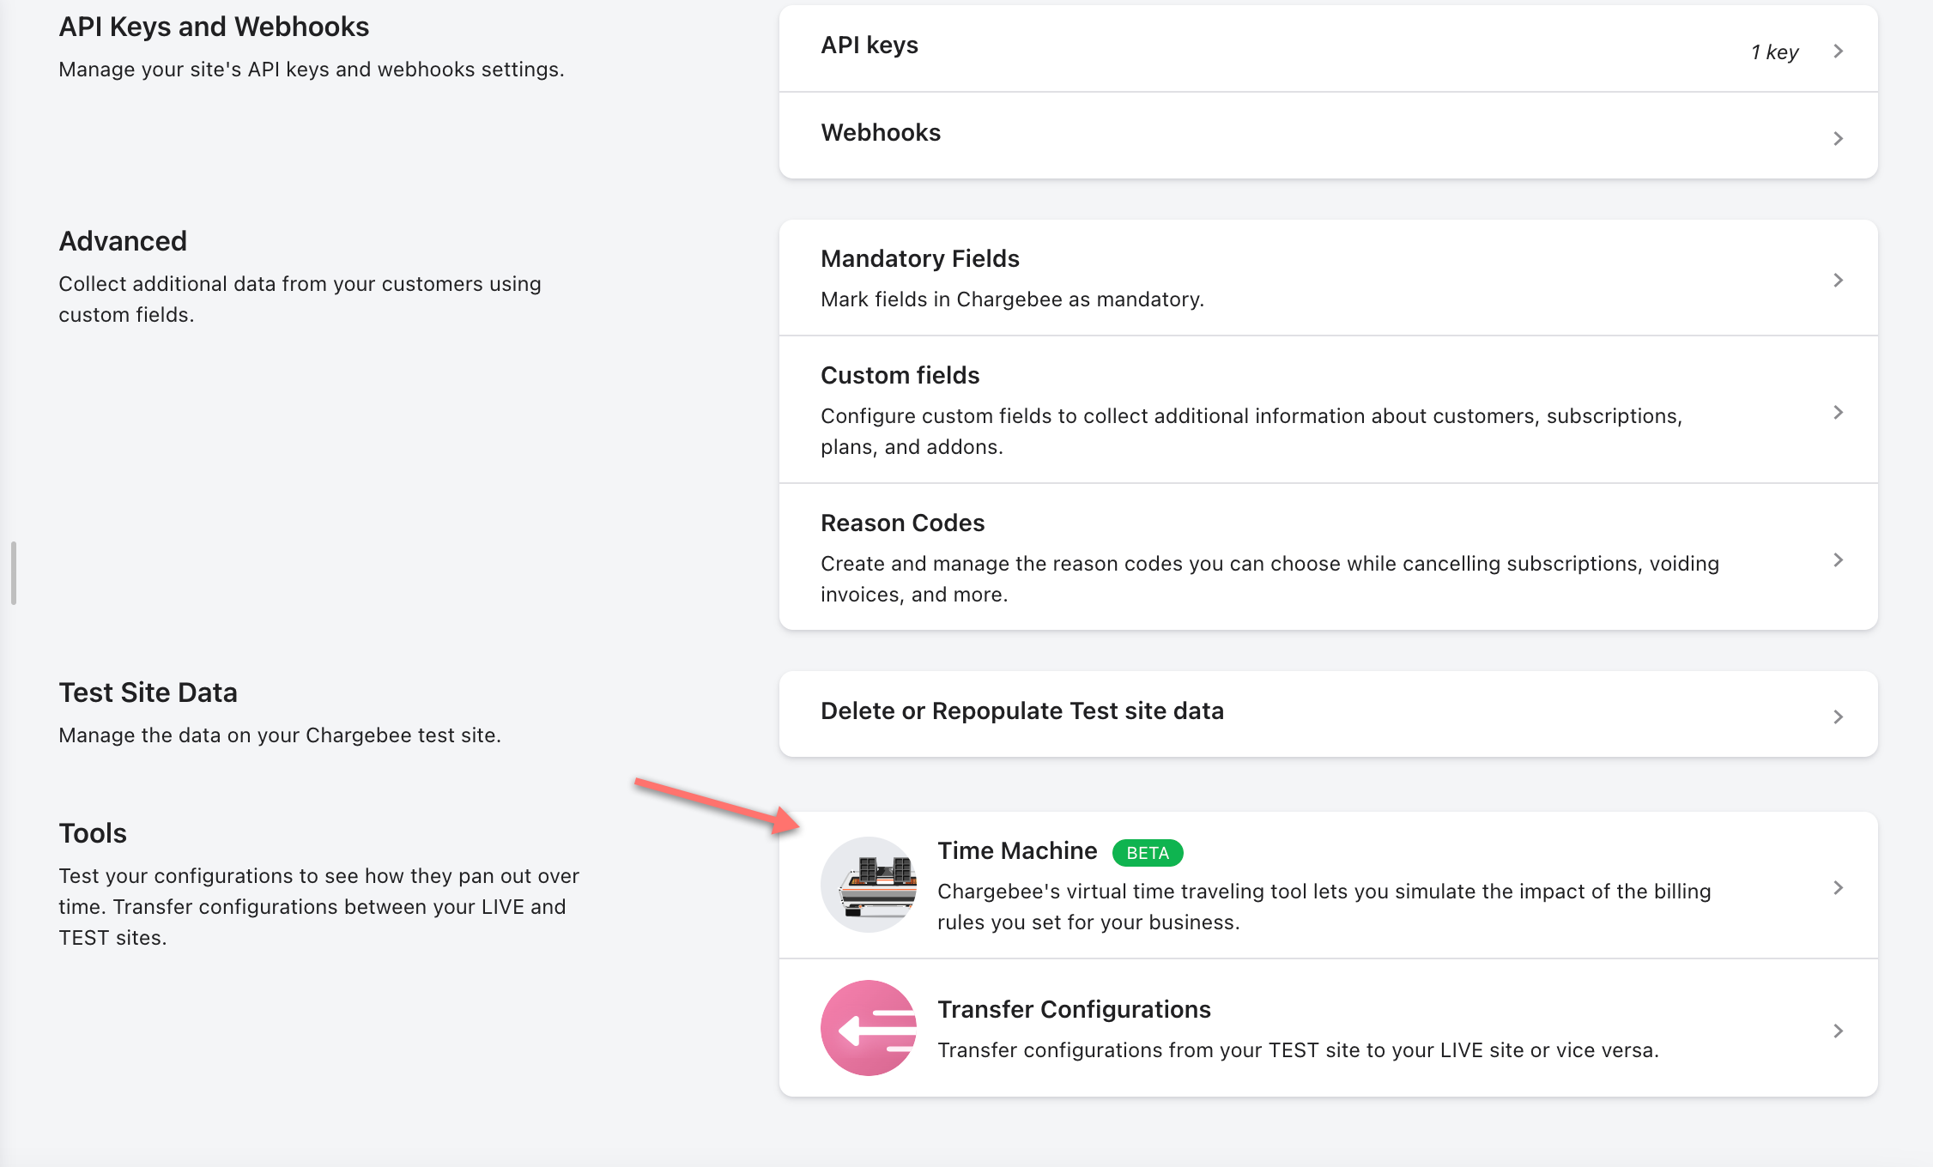Click the chevron beside Custom fields
The width and height of the screenshot is (1933, 1167).
(1838, 413)
